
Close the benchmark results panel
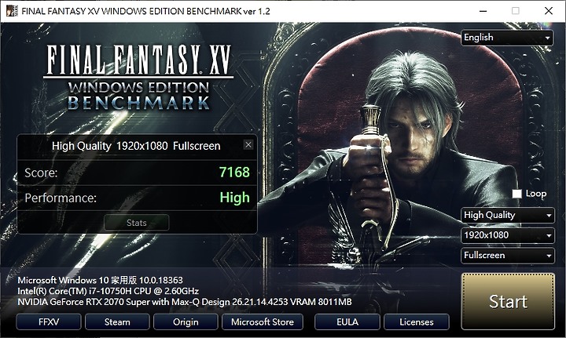coord(248,145)
